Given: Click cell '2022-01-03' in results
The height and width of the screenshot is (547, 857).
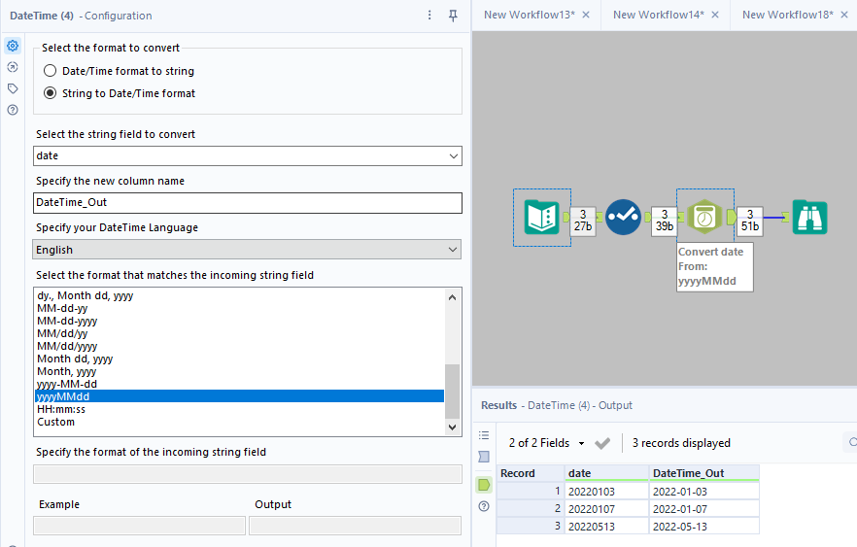Looking at the screenshot, I should 703,492.
